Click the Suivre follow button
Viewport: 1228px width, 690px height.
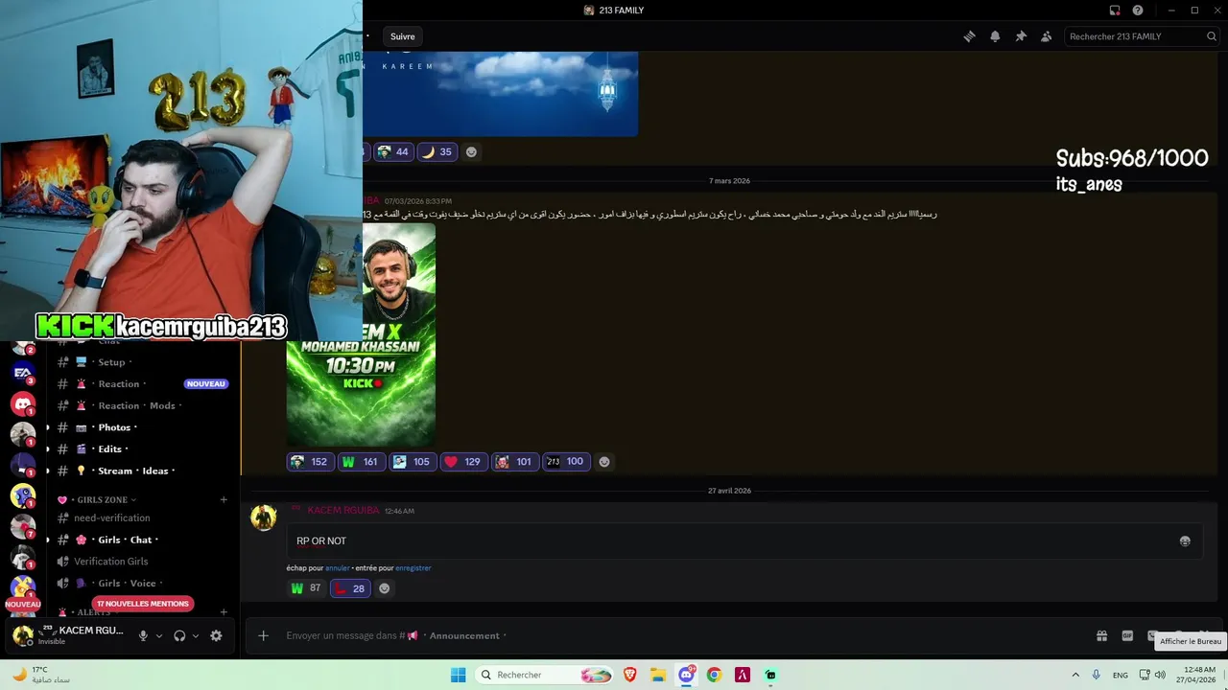(x=403, y=36)
